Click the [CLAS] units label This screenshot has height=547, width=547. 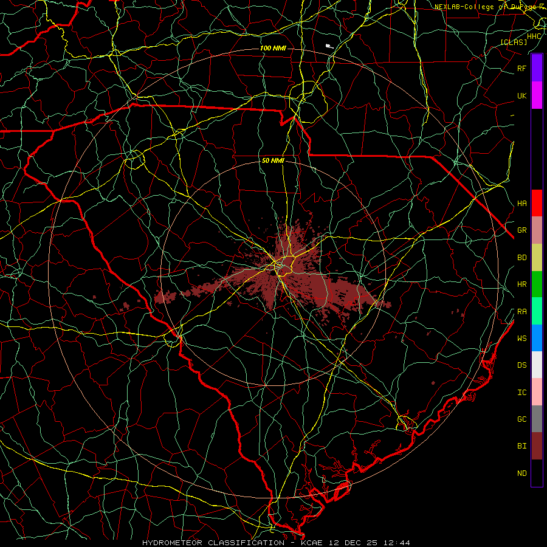514,42
